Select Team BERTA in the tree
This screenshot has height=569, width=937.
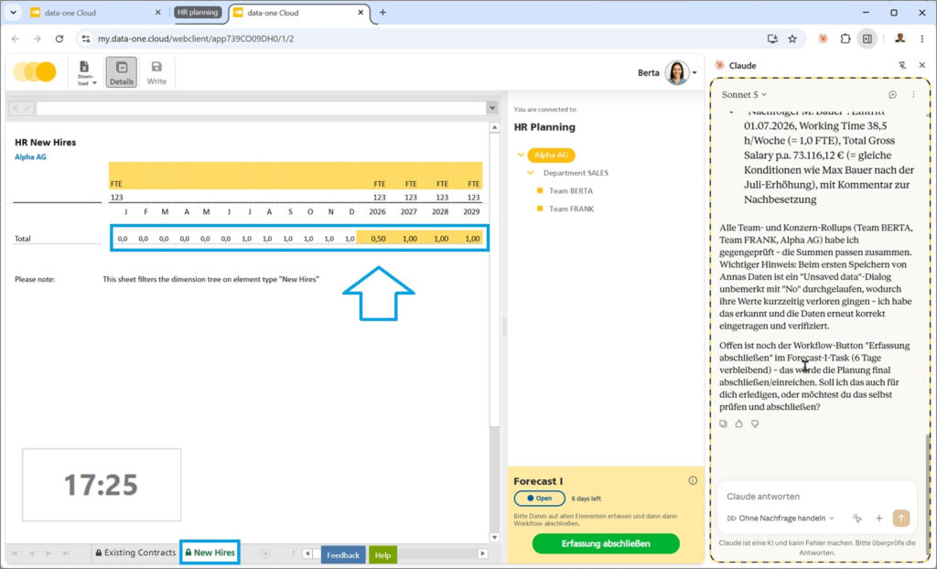571,190
